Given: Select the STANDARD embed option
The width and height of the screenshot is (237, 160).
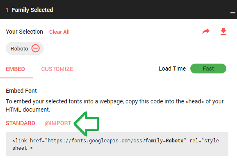Looking at the screenshot, I should click(x=21, y=123).
